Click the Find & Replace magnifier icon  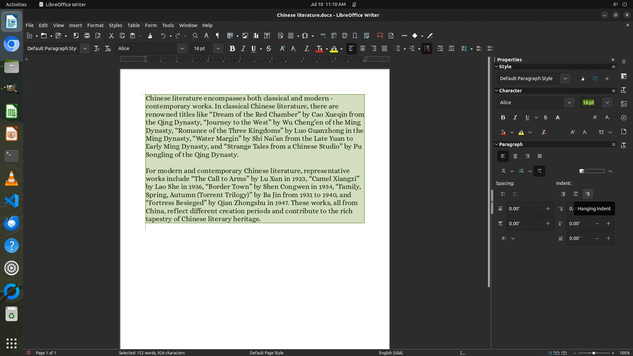pyautogui.click(x=195, y=36)
